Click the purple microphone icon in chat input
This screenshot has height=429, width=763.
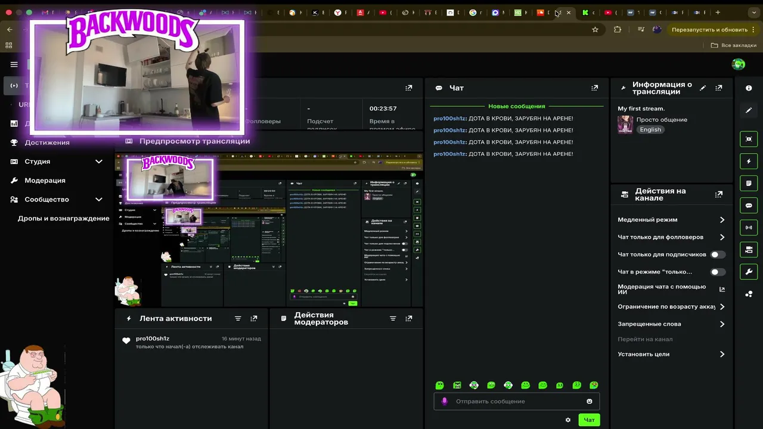(444, 402)
